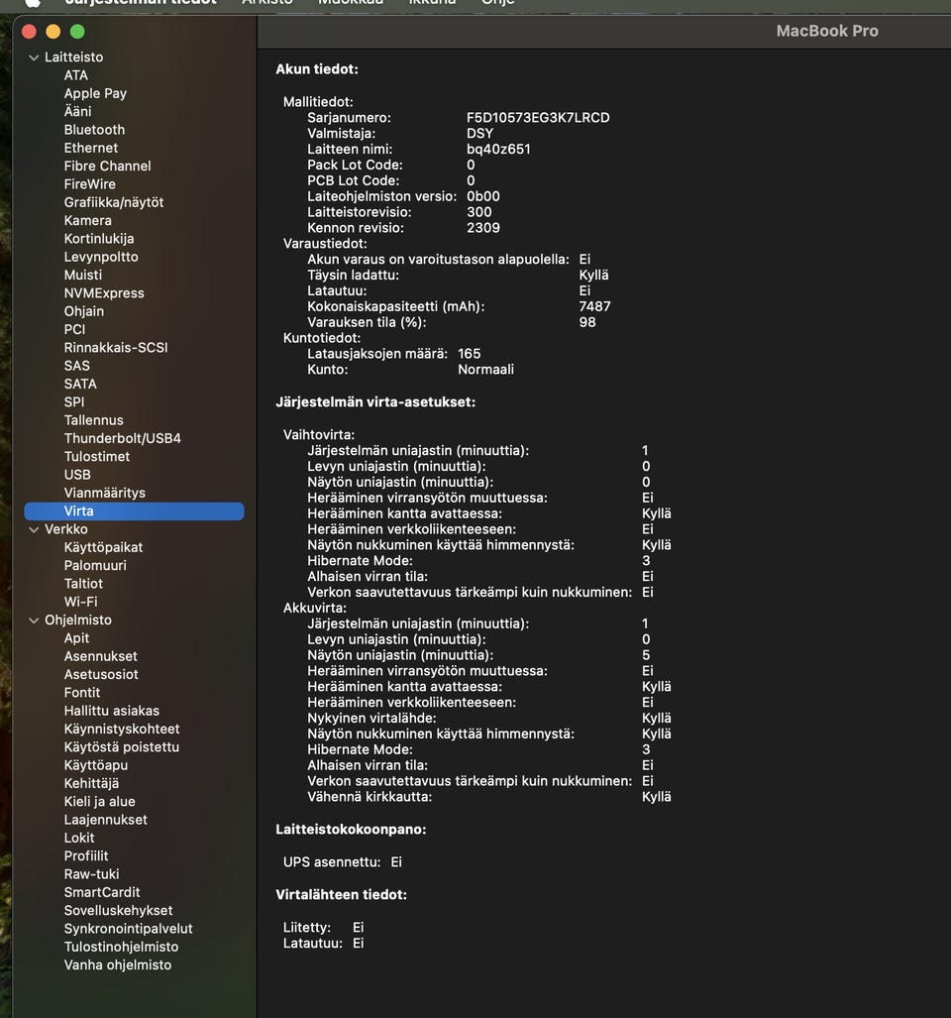
Task: Show Synkronointipalvelut information
Action: (128, 930)
